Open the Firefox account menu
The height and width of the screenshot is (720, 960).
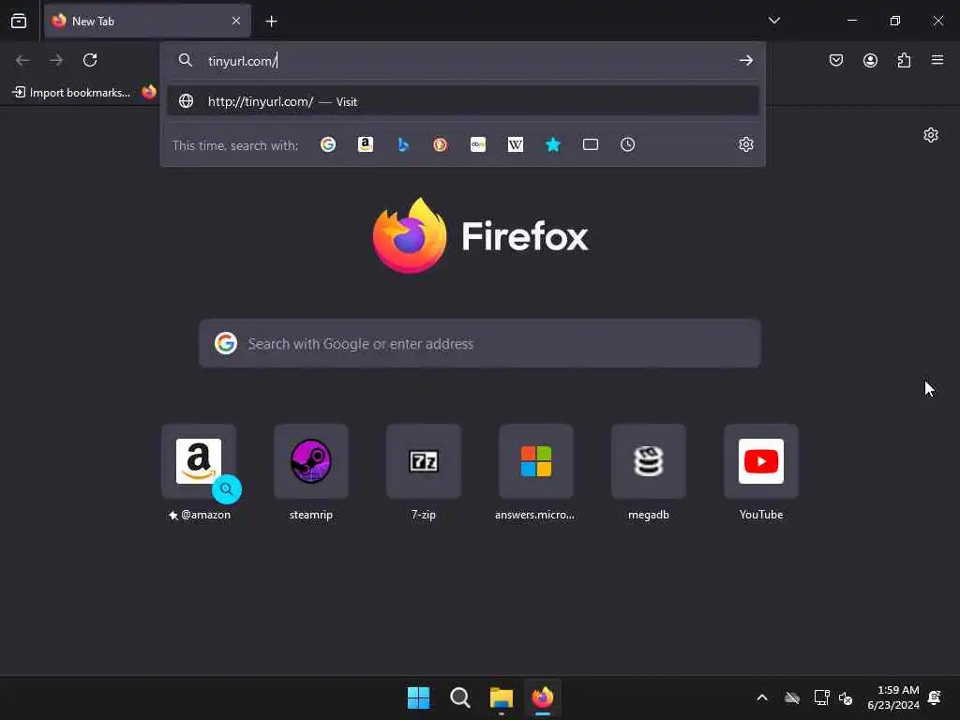point(870,60)
